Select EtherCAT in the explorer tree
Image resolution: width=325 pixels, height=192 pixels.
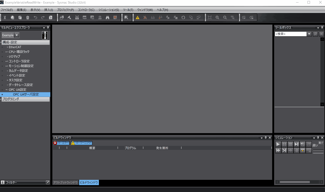coord(15,47)
